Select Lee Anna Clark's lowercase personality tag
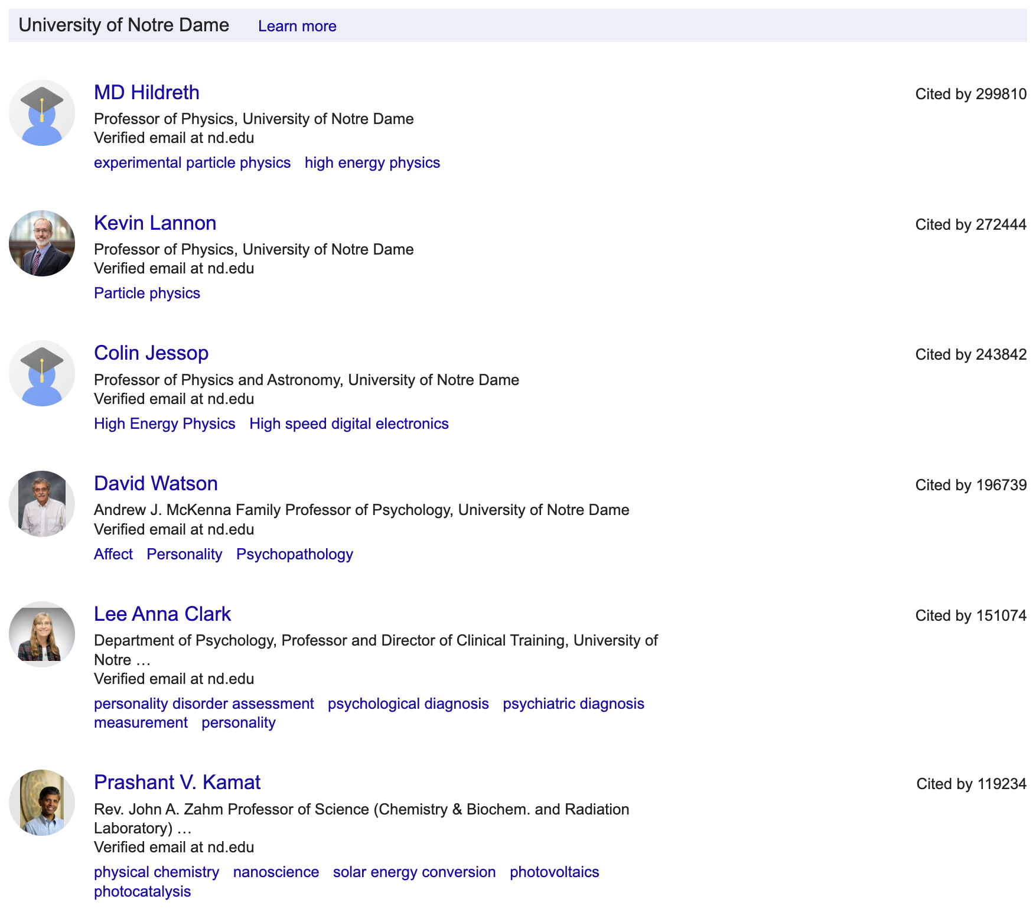This screenshot has width=1036, height=909. click(x=239, y=722)
